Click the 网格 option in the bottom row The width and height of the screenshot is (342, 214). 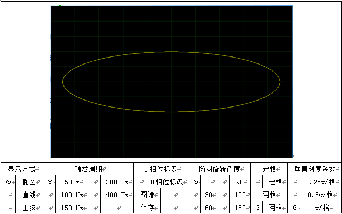click(275, 208)
